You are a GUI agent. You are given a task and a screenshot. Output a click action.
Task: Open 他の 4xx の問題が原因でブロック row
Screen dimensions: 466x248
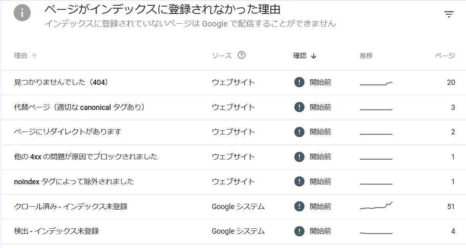234,157
